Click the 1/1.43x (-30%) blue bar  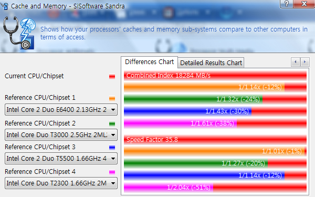pyautogui.click(x=187, y=111)
